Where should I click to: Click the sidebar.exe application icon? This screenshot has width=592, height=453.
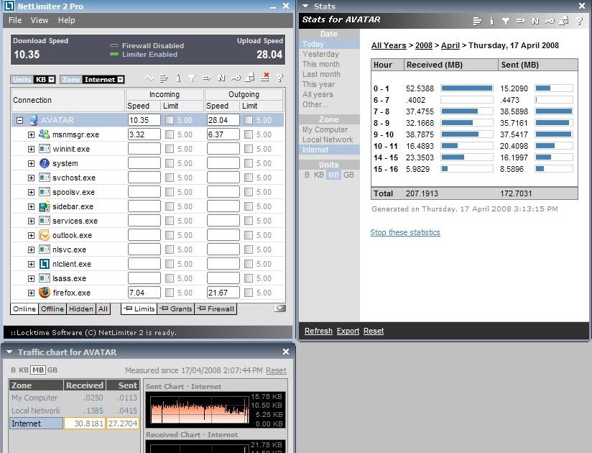click(x=45, y=206)
